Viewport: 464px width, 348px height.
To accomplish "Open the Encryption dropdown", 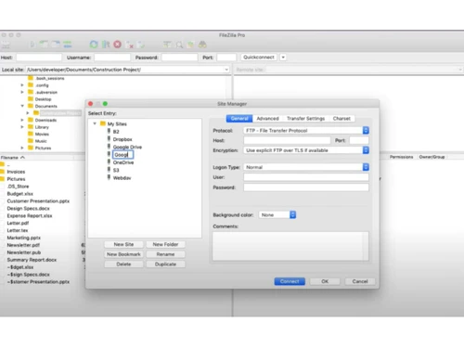I will point(306,150).
